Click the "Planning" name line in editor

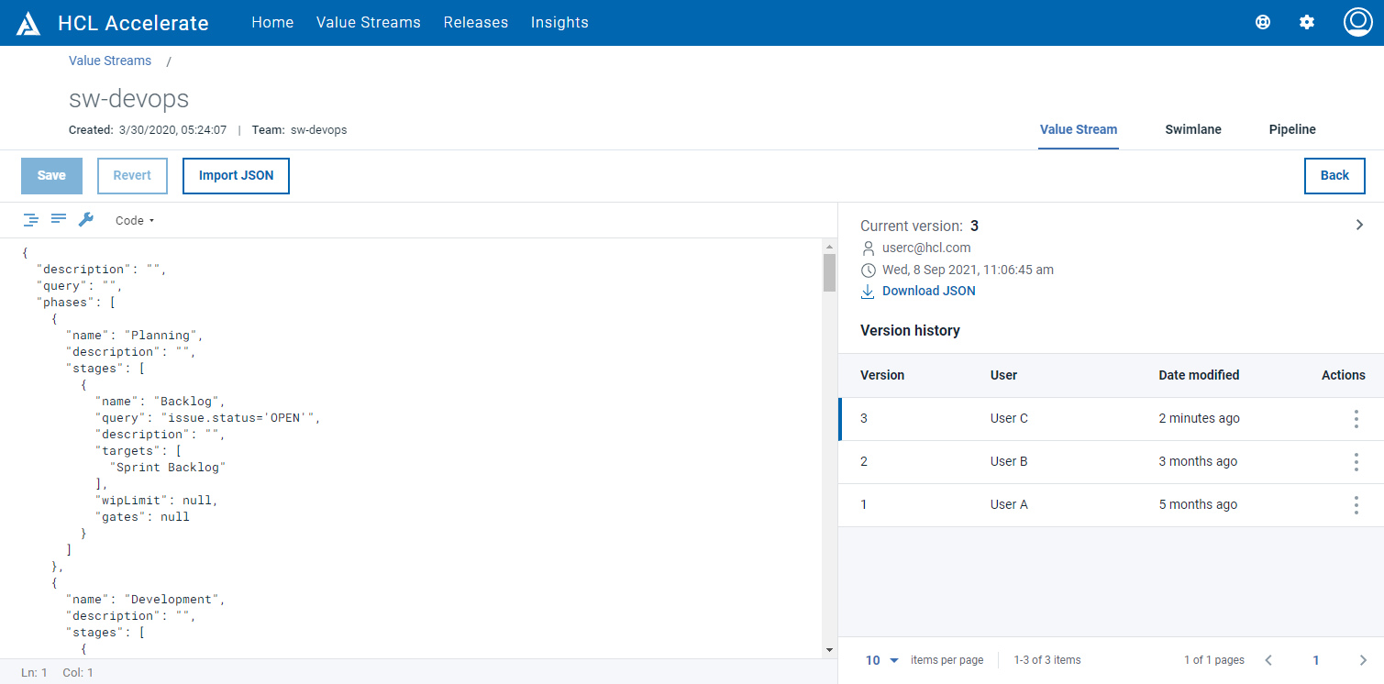(x=134, y=336)
